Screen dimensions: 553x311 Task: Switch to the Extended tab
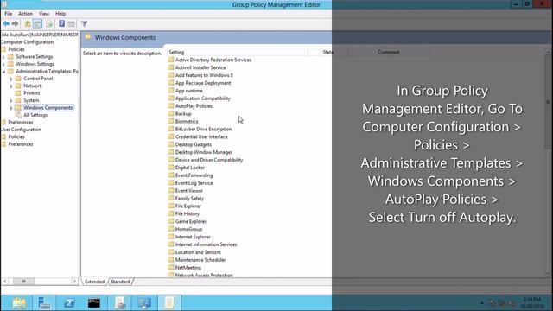click(x=94, y=282)
